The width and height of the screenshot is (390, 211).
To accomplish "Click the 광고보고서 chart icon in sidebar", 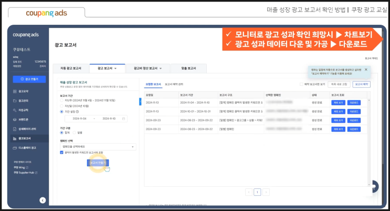I will coord(15,138).
